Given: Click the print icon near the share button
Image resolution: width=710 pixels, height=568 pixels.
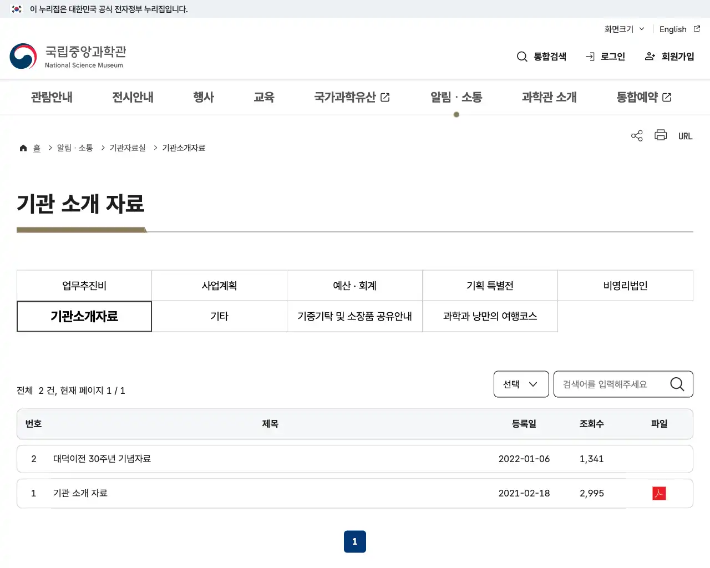Looking at the screenshot, I should click(660, 135).
